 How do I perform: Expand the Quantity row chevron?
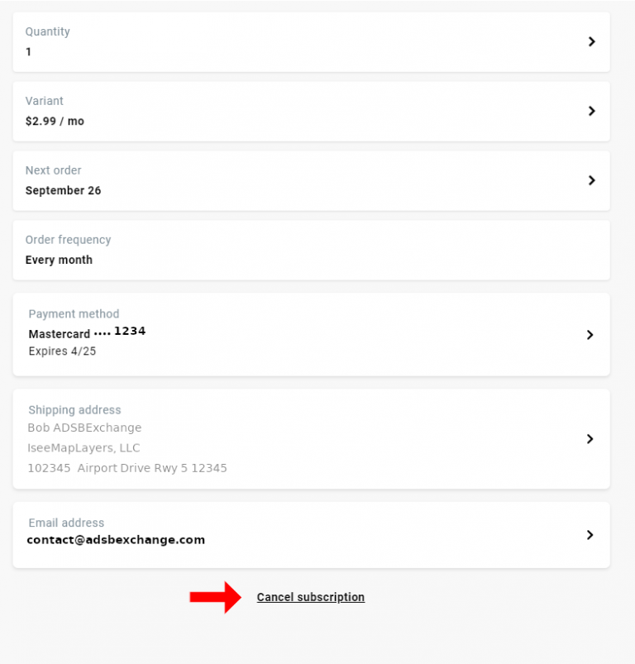click(591, 41)
